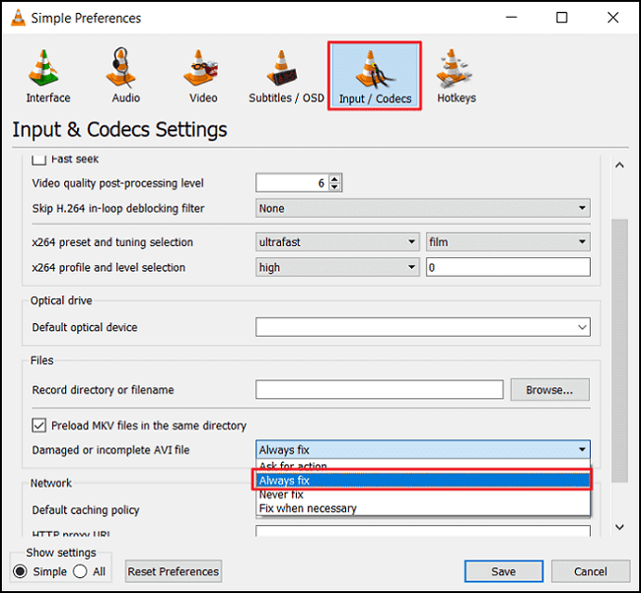Image resolution: width=641 pixels, height=593 pixels.
Task: Click the Browse... button
Action: (x=549, y=389)
